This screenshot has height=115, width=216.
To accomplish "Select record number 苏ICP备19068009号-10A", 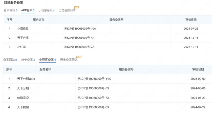I will pos(80,29).
